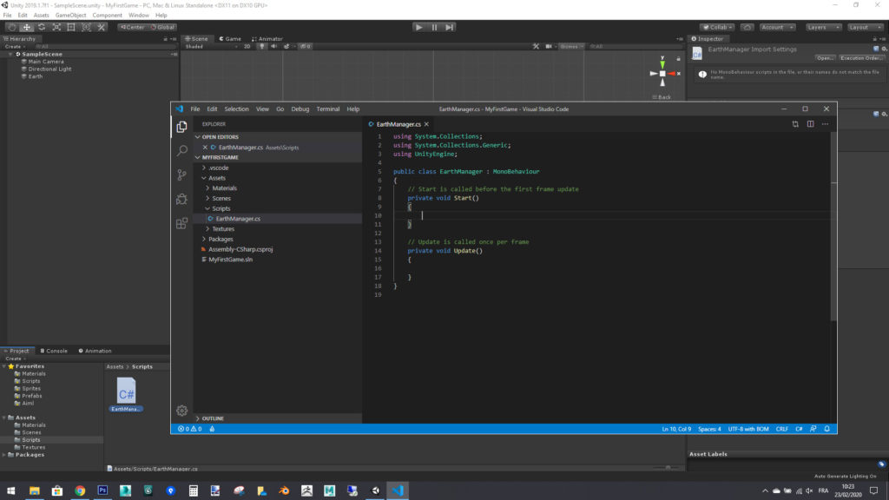Open Search in VS Code activity bar

click(181, 149)
